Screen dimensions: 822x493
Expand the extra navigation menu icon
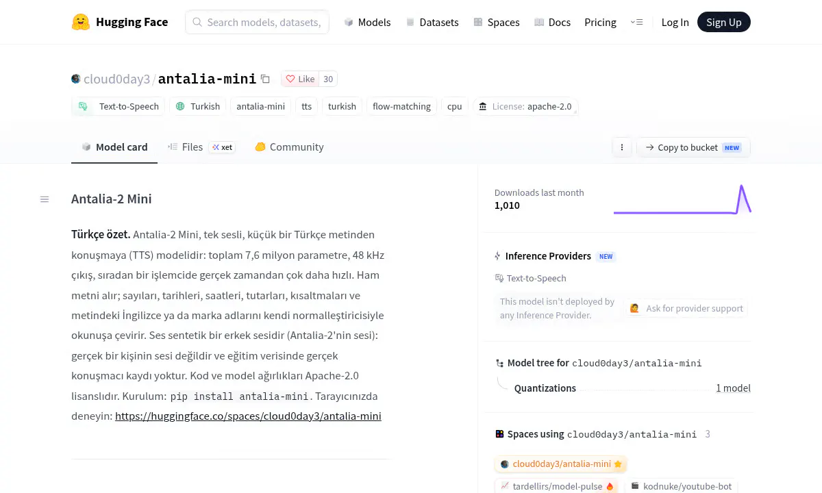[x=636, y=22]
